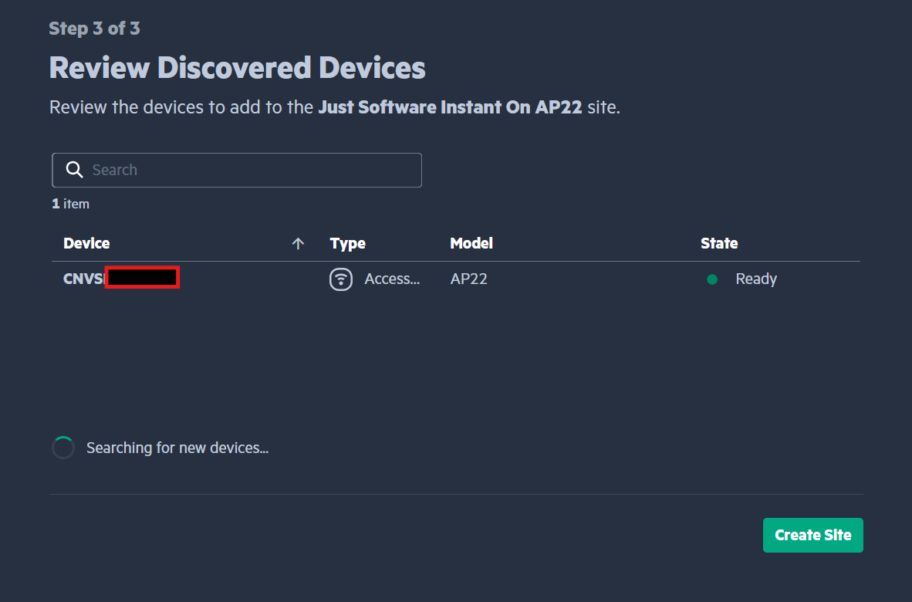Click the Model column header
Screen dimensions: 912x602
(x=471, y=243)
